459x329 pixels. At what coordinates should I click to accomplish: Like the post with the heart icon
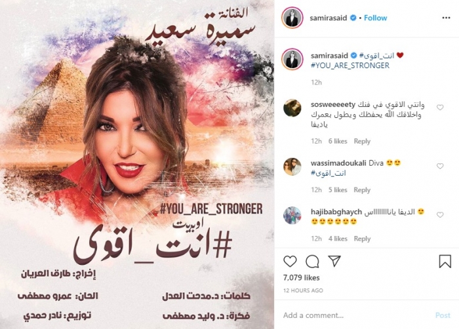click(x=290, y=261)
